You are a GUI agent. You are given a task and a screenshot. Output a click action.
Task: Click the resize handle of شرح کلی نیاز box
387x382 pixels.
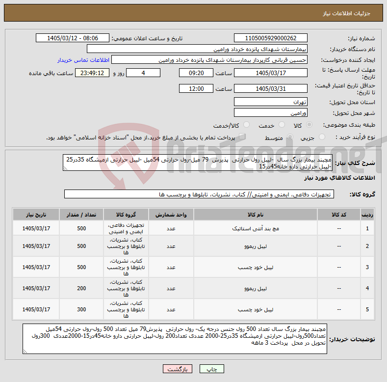point(65,168)
